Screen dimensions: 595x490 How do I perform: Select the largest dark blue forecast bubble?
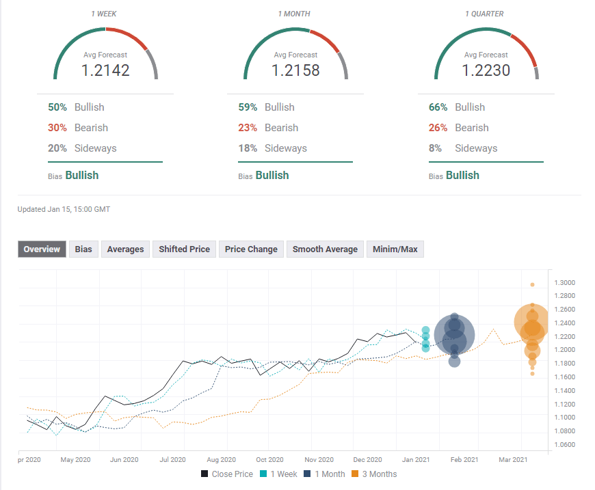pyautogui.click(x=454, y=334)
